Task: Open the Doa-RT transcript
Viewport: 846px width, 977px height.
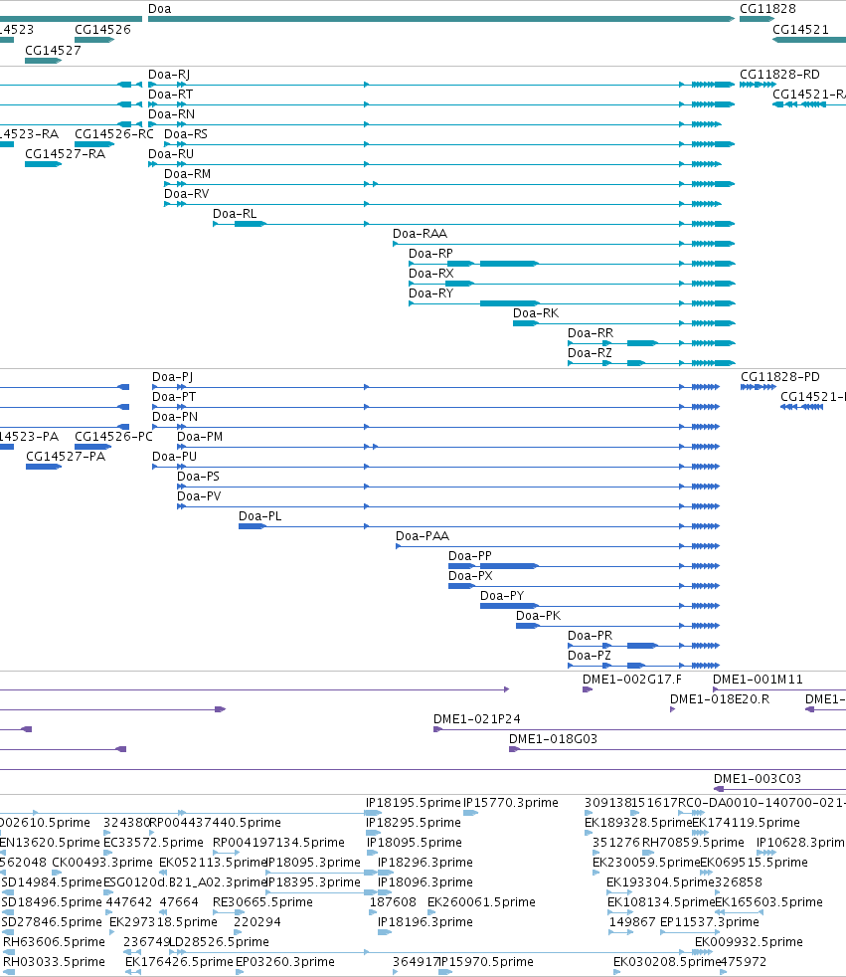Action: (x=171, y=95)
